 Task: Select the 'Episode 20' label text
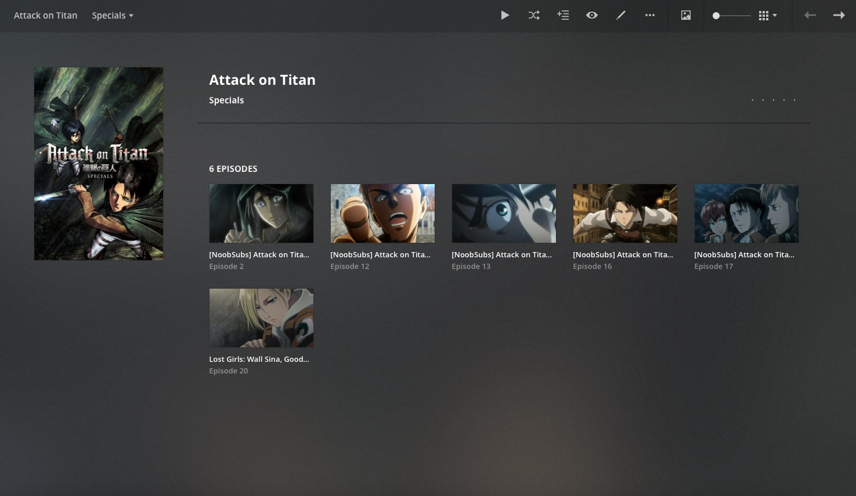(x=229, y=371)
